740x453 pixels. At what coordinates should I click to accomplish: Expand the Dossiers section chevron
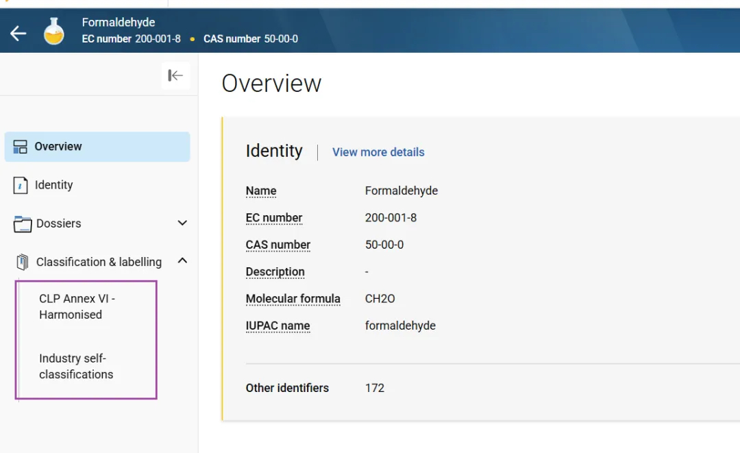(182, 223)
